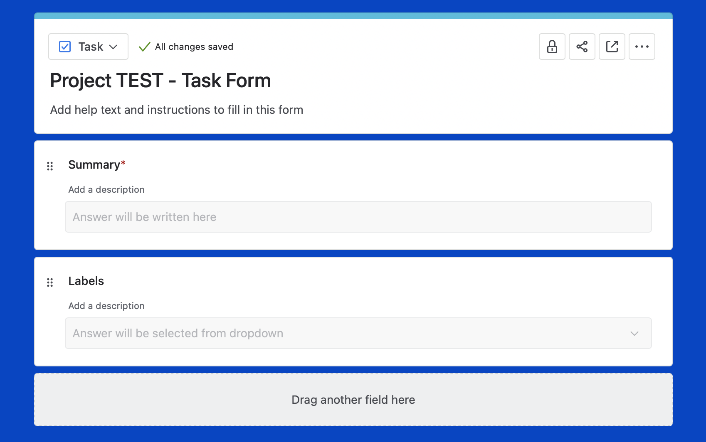
Task: Open the Task issue type dropdown
Action: pos(88,47)
